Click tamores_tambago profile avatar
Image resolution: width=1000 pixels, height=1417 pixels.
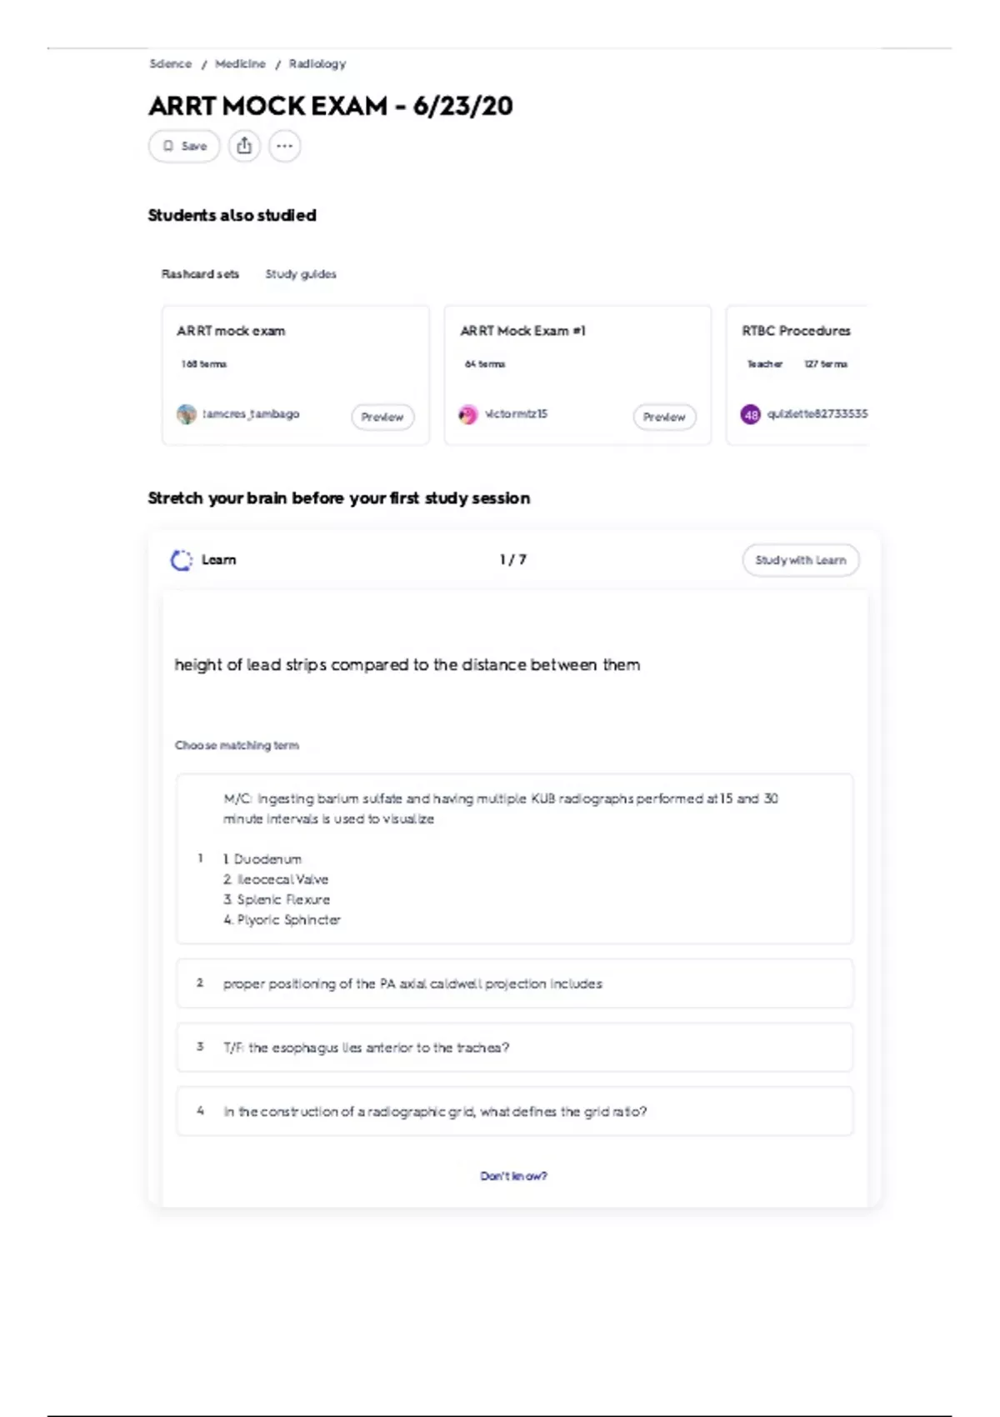187,414
